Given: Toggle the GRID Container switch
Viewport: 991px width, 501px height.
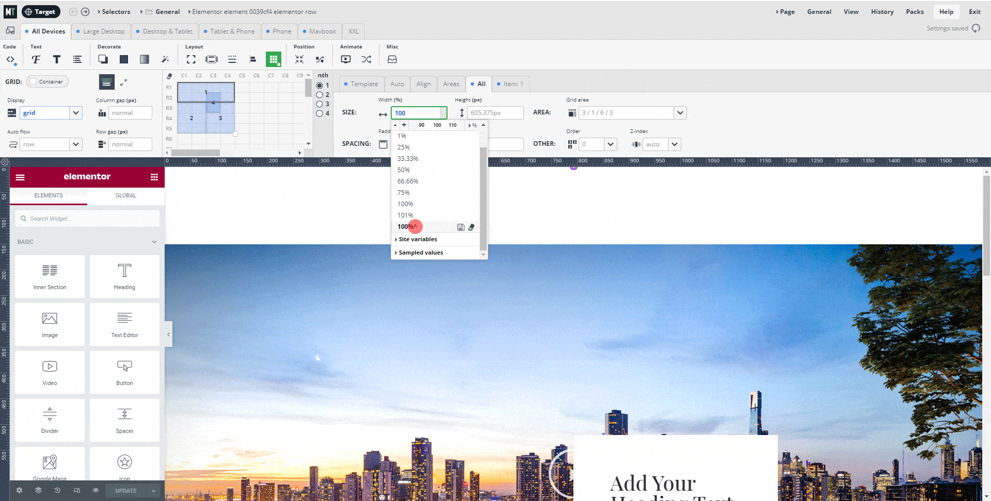Looking at the screenshot, I should click(47, 81).
